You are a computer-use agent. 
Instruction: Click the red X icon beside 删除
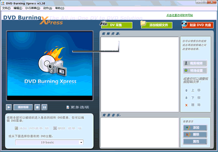(186, 105)
